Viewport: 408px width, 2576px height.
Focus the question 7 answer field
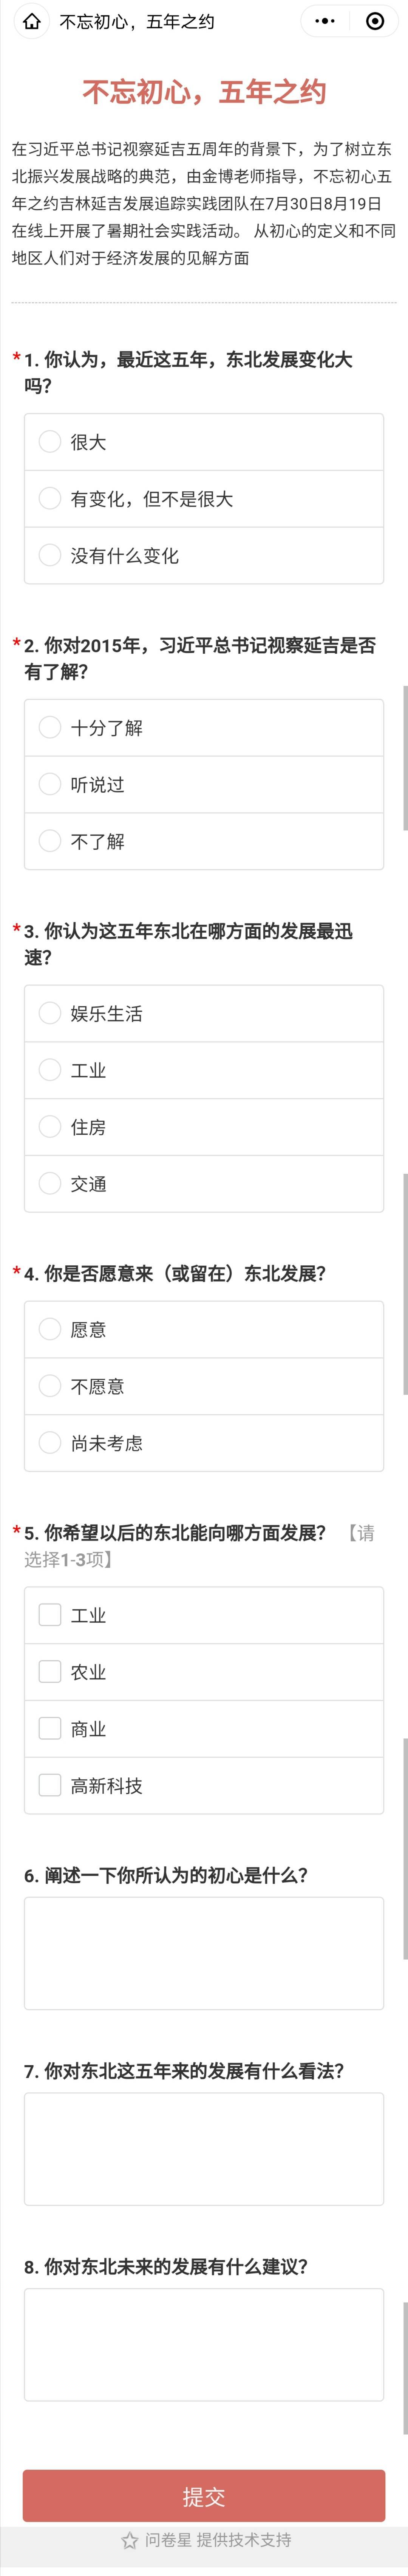(204, 2149)
